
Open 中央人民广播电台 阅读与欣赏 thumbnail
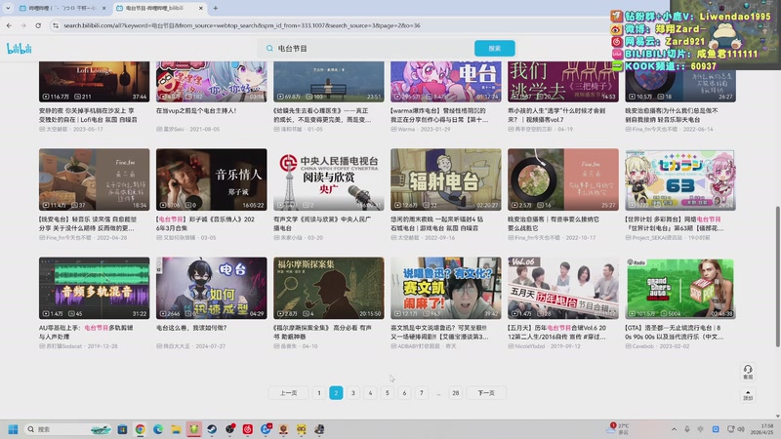(x=329, y=180)
